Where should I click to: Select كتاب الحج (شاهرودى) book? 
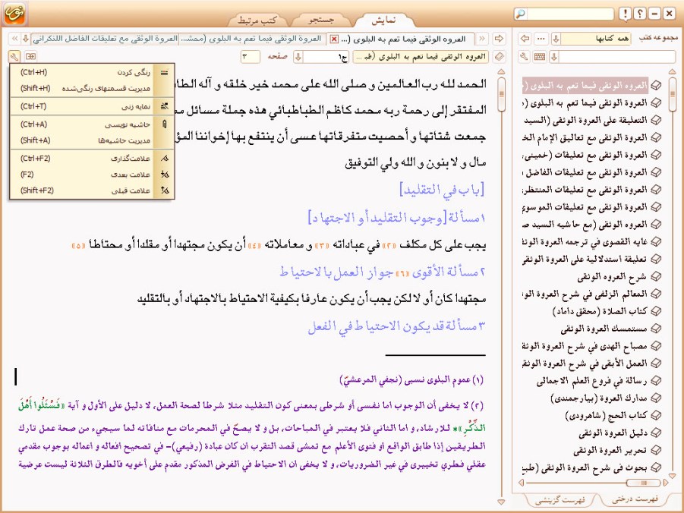pos(613,415)
